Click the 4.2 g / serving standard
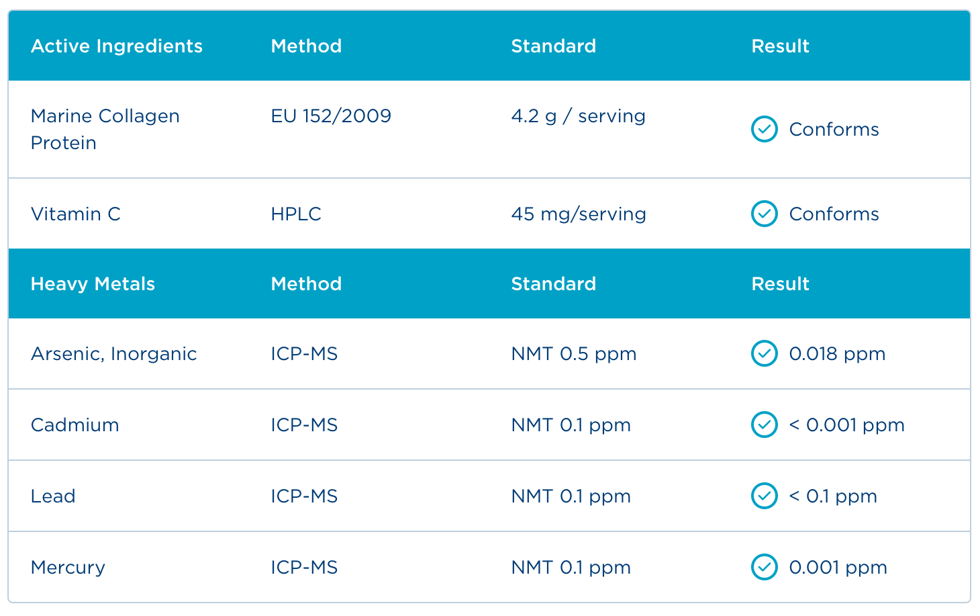 pos(578,116)
